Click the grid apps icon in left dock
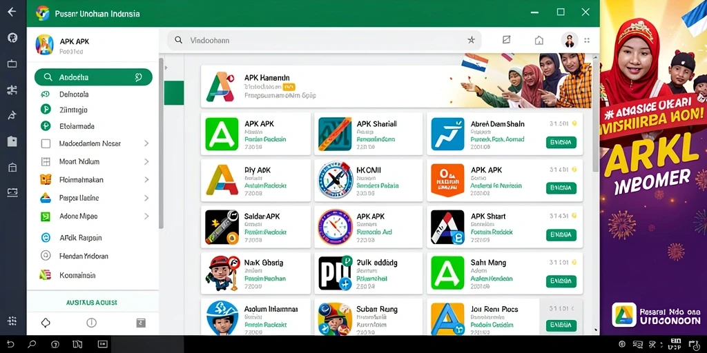 [12, 321]
